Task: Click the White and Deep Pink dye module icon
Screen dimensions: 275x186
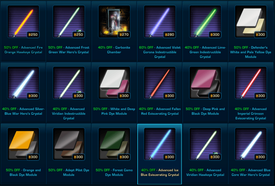Action: tap(114, 83)
